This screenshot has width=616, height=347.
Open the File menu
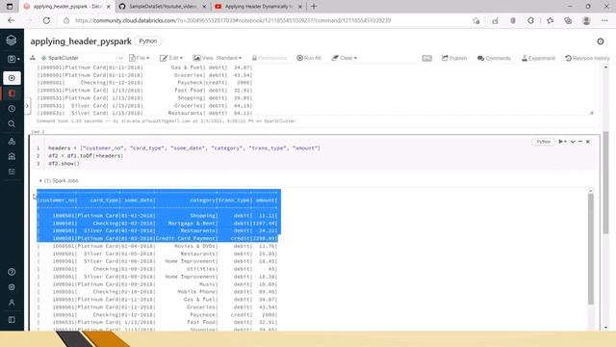point(139,58)
